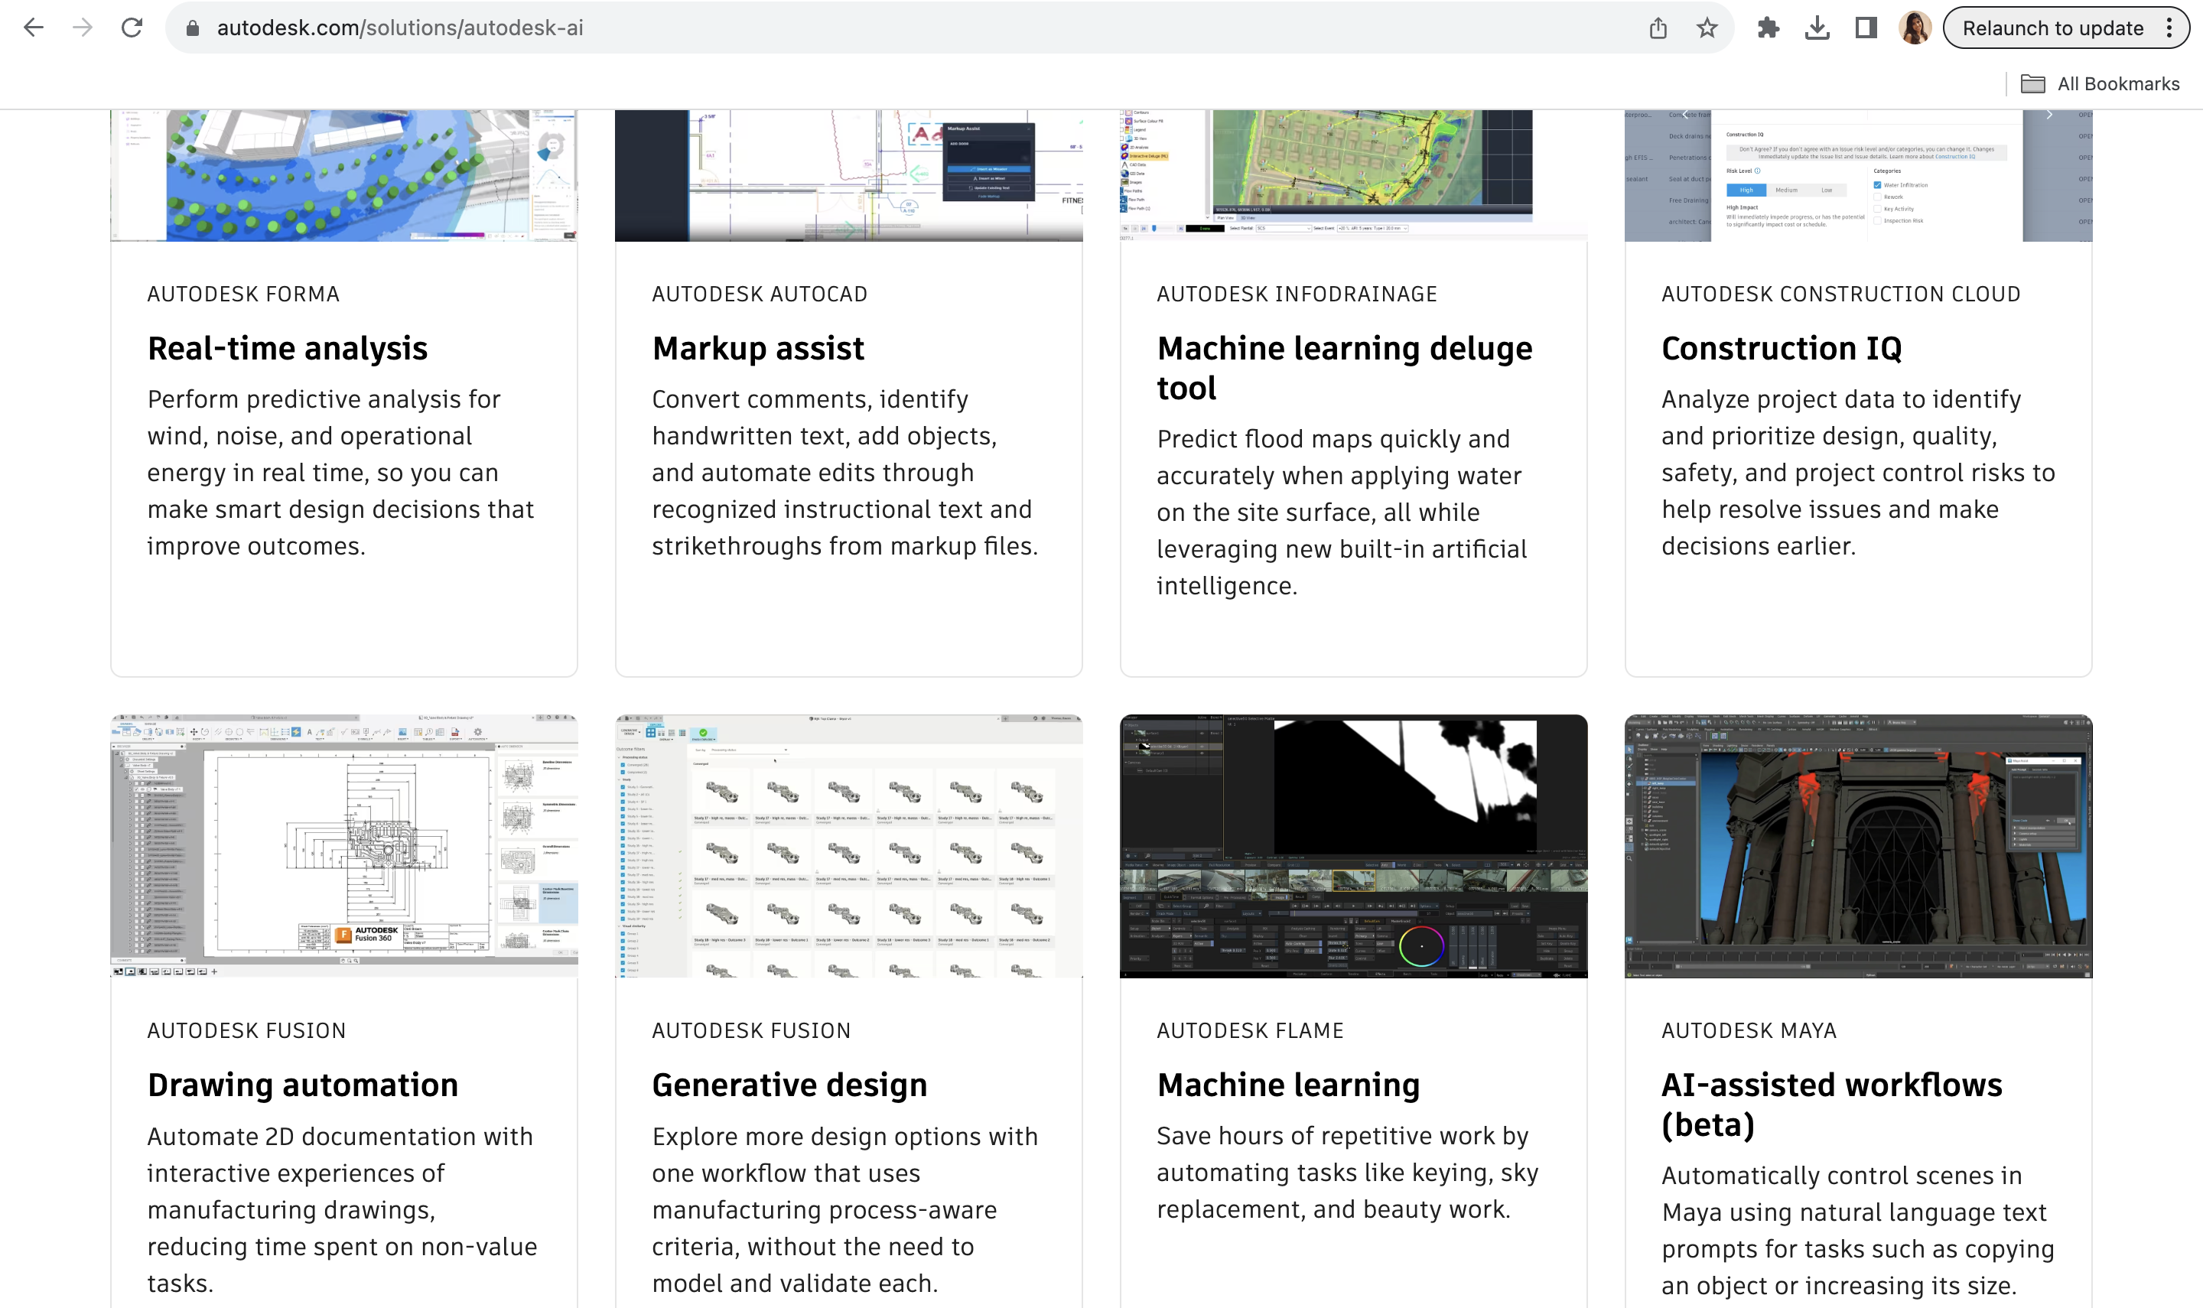This screenshot has width=2203, height=1308.
Task: Click the AUTODESK AUTOCAD label
Action: [x=760, y=294]
